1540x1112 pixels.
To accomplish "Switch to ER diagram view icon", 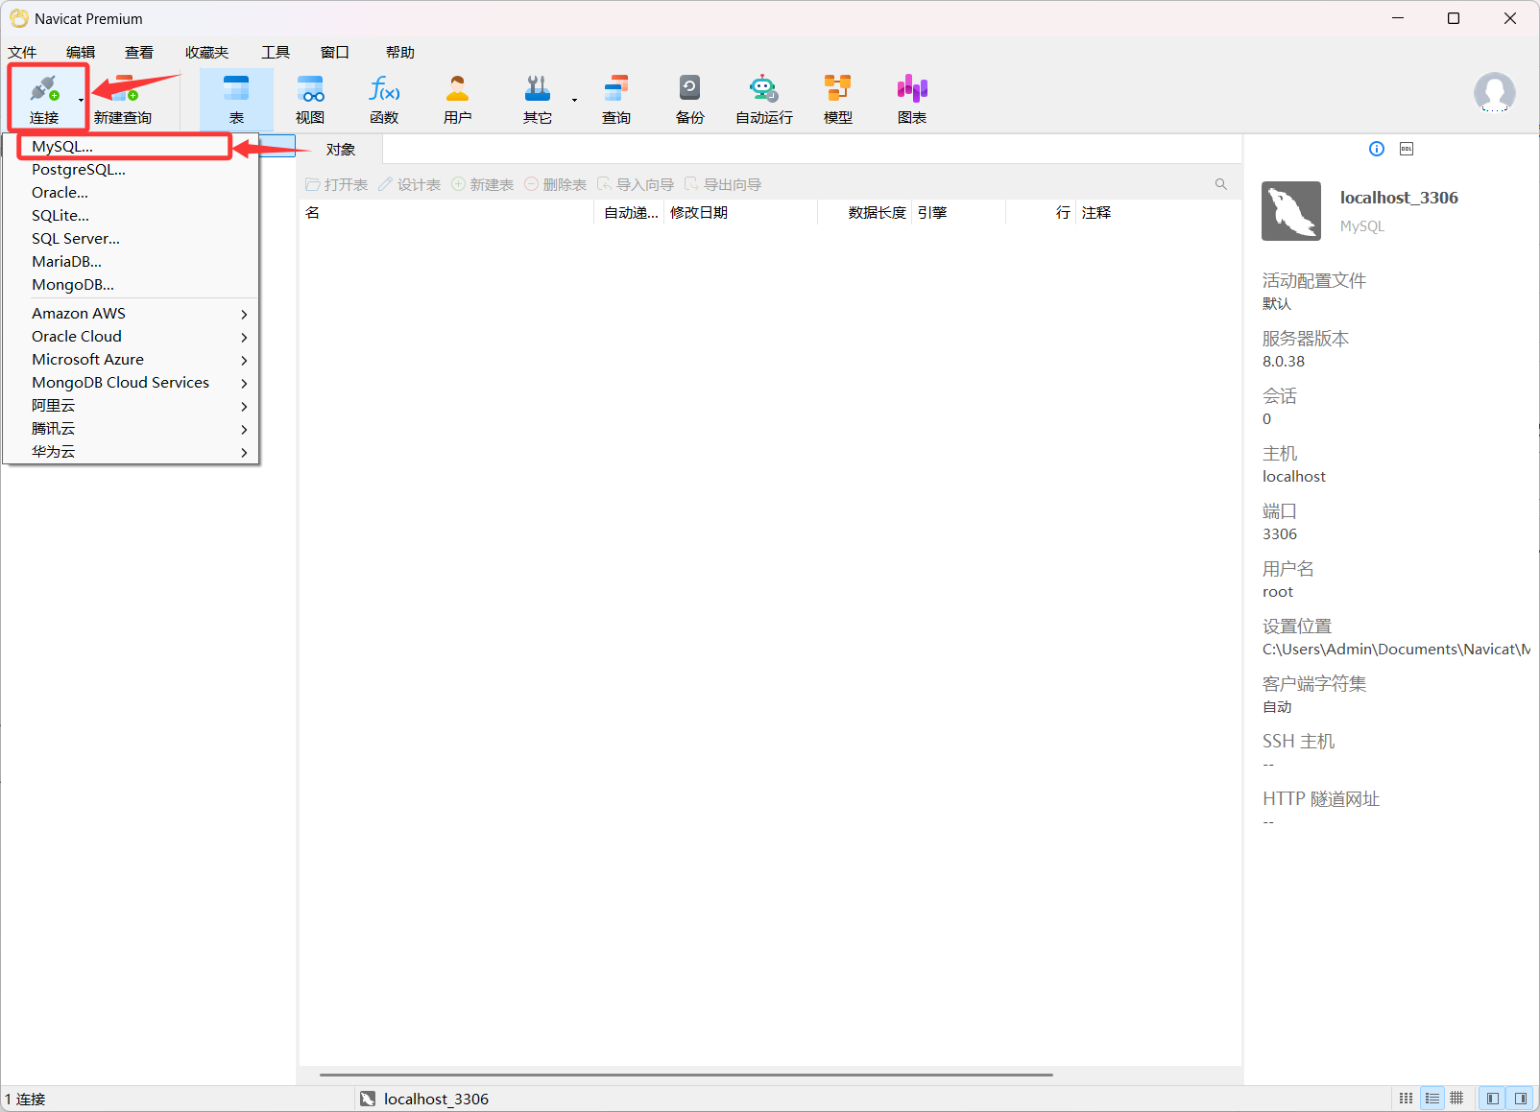I will point(1456,1099).
